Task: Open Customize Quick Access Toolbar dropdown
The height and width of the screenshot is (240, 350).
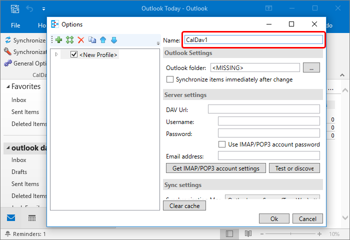Action: 44,9
